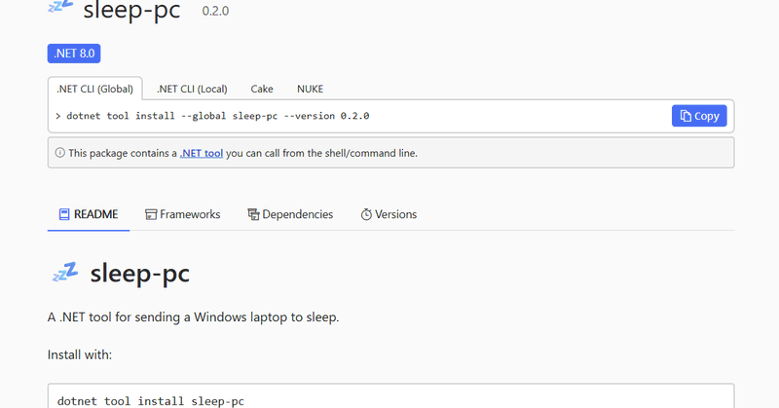Open the README tab
The height and width of the screenshot is (408, 779).
click(x=89, y=214)
